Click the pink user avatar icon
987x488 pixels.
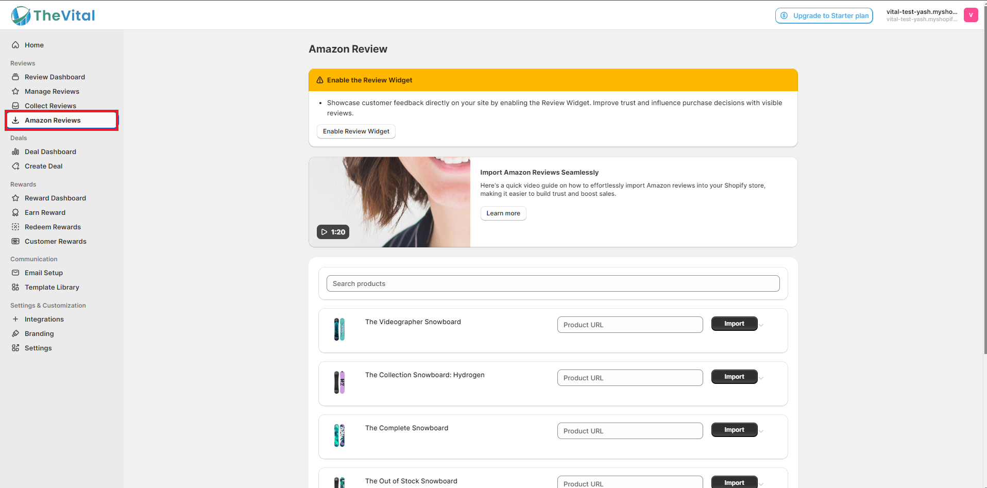pos(971,15)
